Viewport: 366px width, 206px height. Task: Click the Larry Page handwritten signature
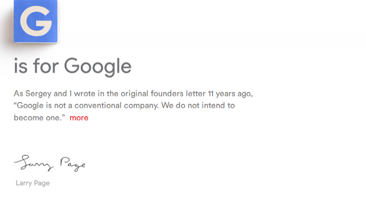50,164
